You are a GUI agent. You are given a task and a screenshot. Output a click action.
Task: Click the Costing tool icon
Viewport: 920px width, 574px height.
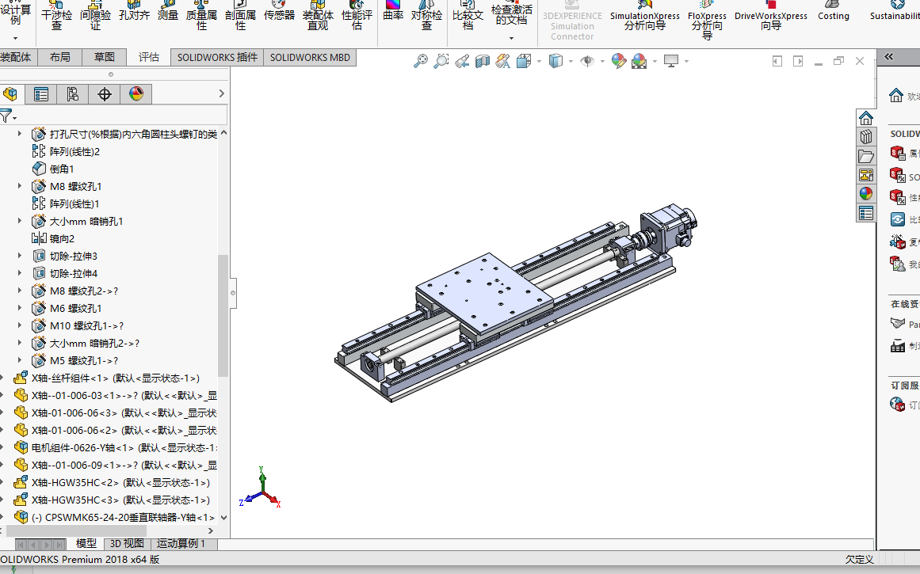point(833,10)
